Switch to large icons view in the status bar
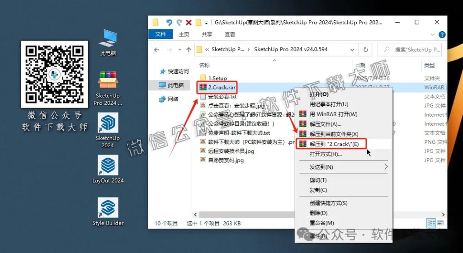This screenshot has height=253, width=463. point(440,223)
